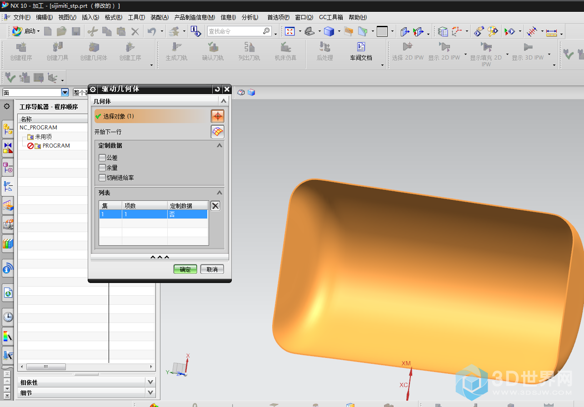Click the object information icon with i
Image resolution: width=584 pixels, height=407 pixels.
click(195, 31)
